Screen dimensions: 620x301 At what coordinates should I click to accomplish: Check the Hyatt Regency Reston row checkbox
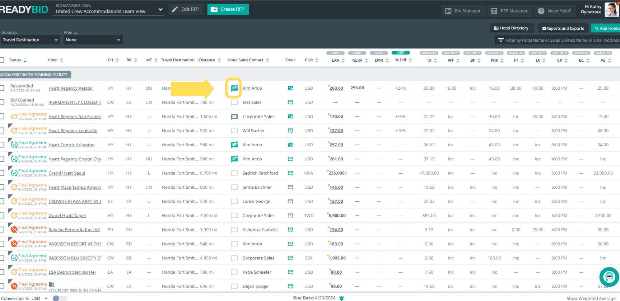point(2,88)
